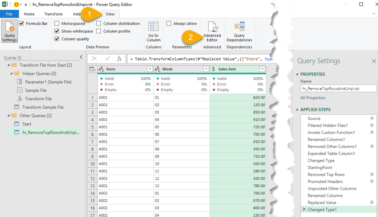
Task: Open the File menu tab
Action: pyautogui.click(x=9, y=14)
